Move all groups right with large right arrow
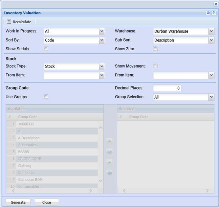The height and width of the screenshot is (208, 220). [x=109, y=152]
